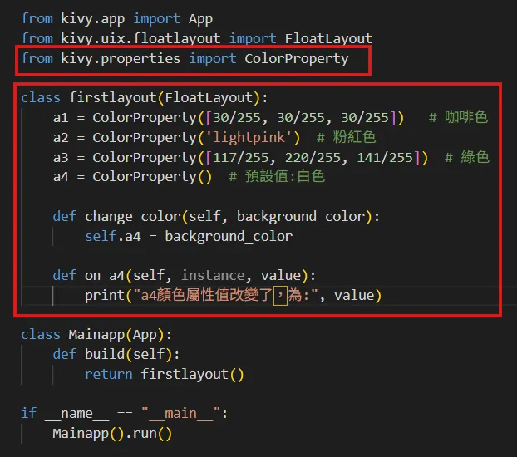Click 'kivy.properties' module name
Image resolution: width=517 pixels, height=457 pixels.
click(x=121, y=59)
